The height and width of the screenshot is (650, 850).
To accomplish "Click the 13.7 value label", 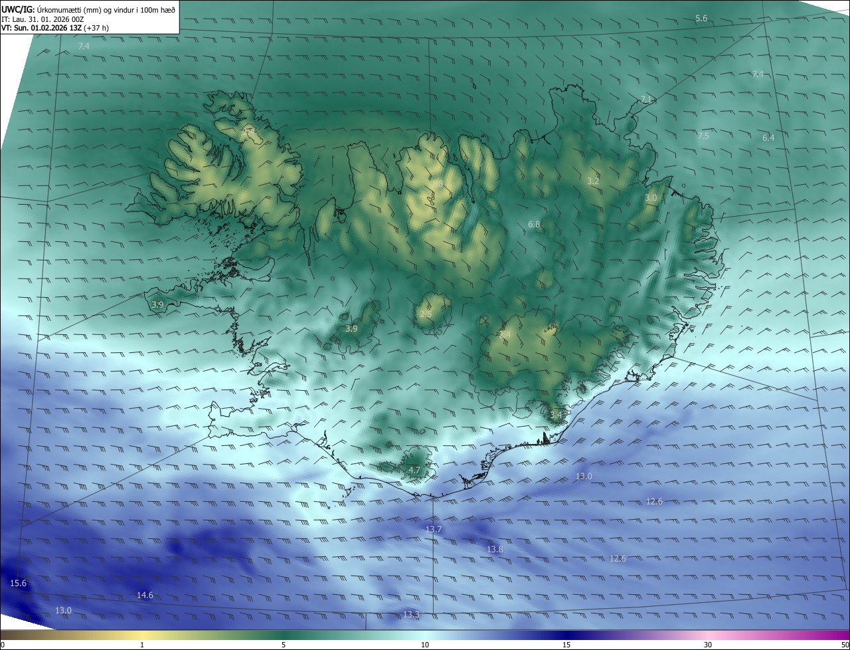I will click(x=434, y=529).
